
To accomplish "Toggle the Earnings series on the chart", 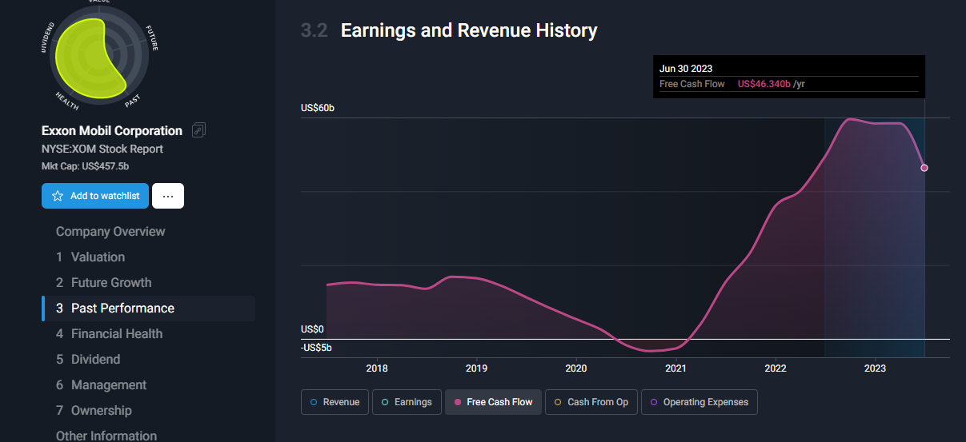I will click(x=407, y=402).
